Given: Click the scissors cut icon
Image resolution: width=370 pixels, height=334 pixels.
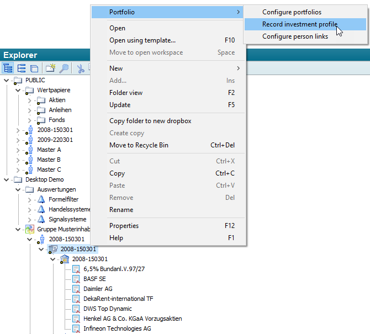Looking at the screenshot, I should pyautogui.click(x=81, y=68).
